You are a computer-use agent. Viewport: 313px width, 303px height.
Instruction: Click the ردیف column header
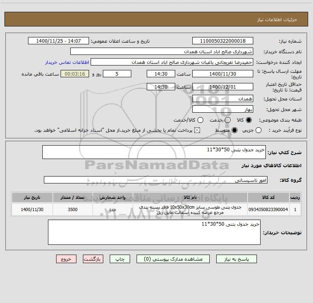point(295,197)
